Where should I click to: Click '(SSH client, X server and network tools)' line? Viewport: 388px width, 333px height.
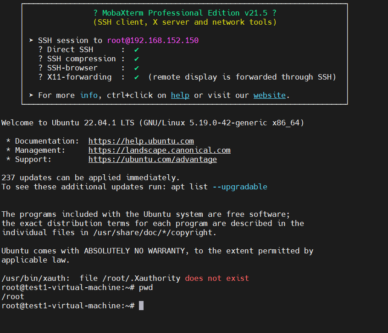(184, 22)
